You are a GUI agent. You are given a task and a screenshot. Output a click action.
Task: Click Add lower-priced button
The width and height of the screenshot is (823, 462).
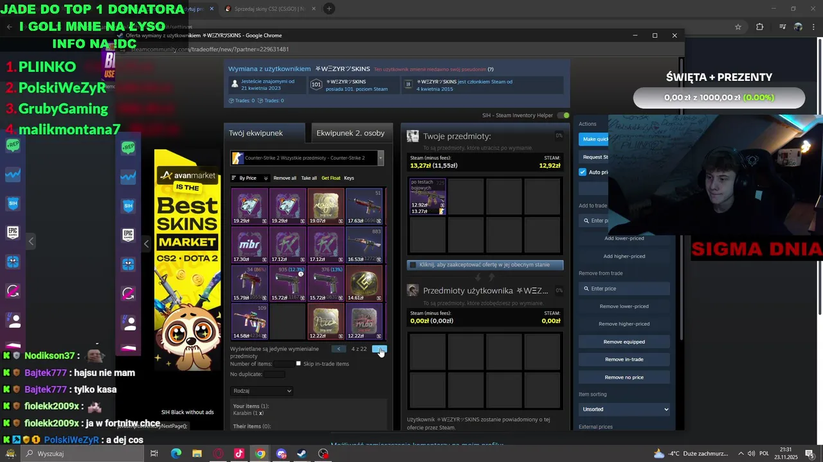click(624, 238)
